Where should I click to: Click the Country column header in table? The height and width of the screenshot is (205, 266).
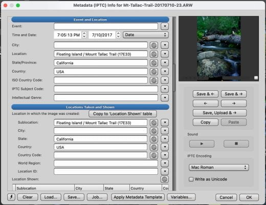tap(146, 188)
